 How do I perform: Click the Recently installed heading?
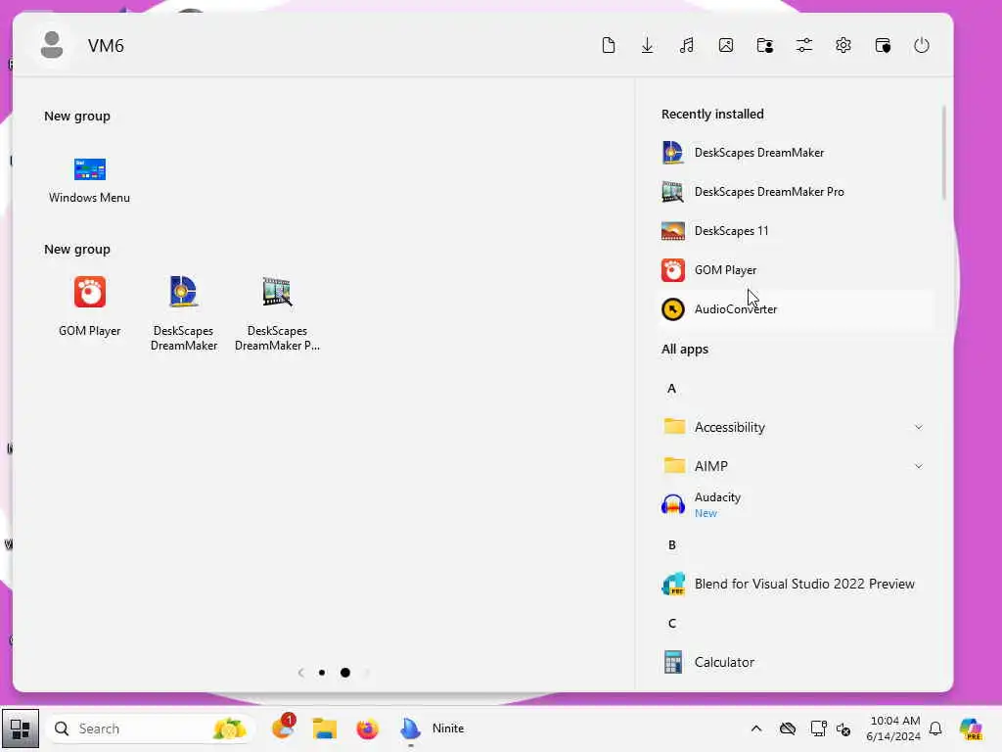click(x=712, y=114)
